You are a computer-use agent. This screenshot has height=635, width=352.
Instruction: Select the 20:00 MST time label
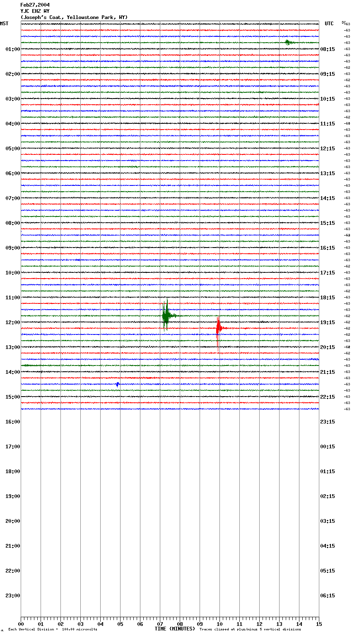13,521
